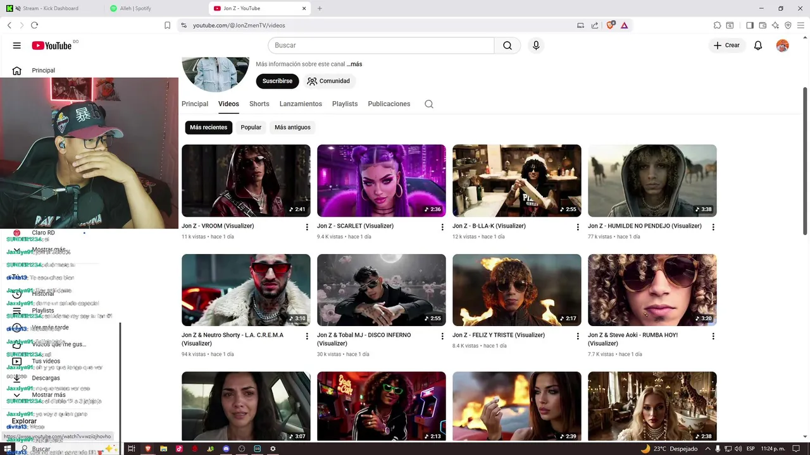This screenshot has width=810, height=455.
Task: Open options for Jon Z - B-LLA-K video
Action: point(578,227)
